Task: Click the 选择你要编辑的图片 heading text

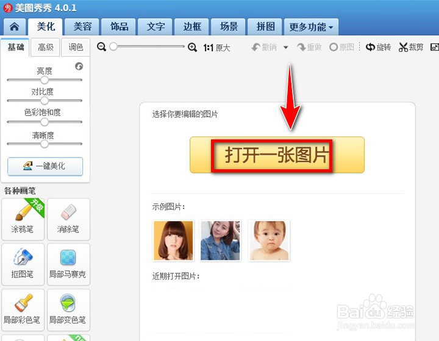Action: [x=185, y=114]
